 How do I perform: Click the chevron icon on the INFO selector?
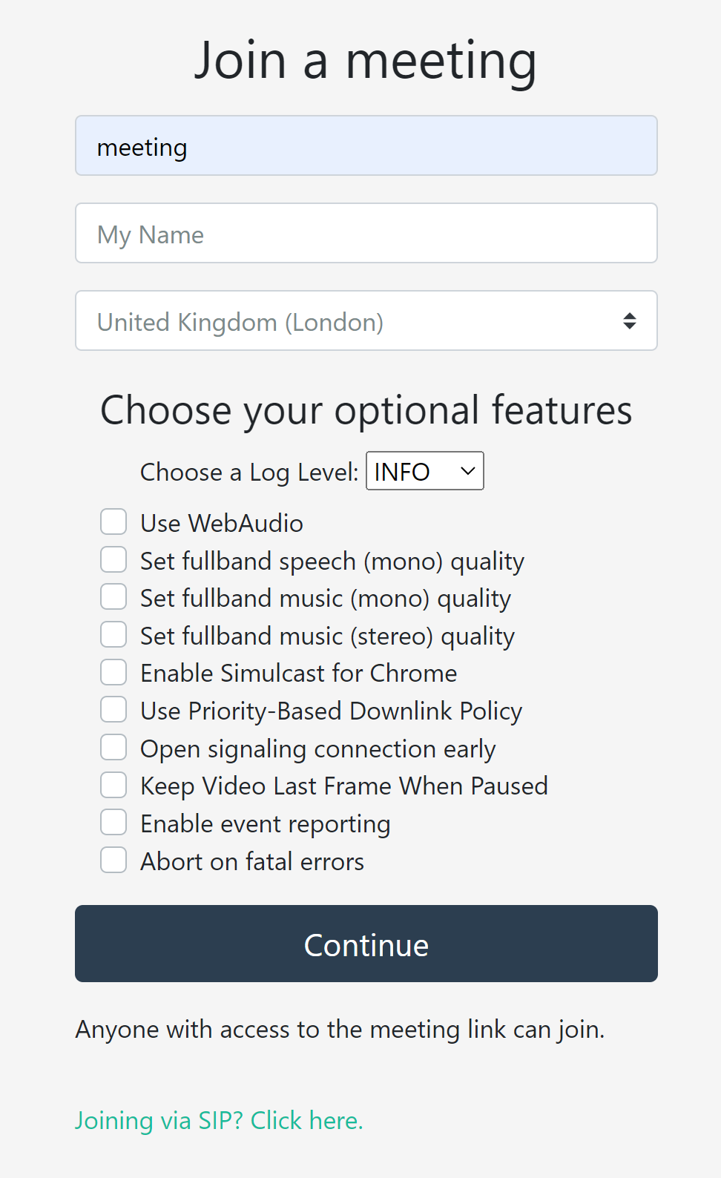tap(467, 470)
